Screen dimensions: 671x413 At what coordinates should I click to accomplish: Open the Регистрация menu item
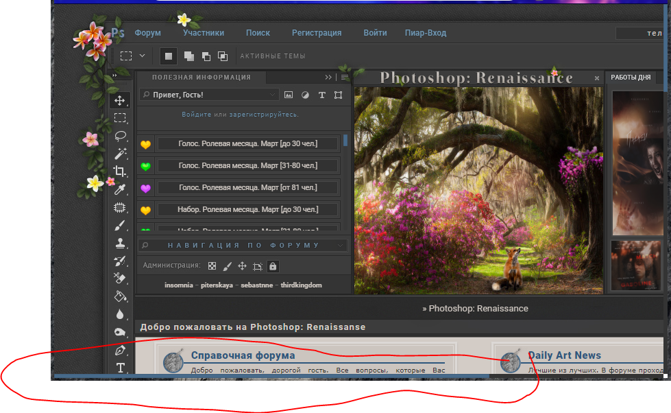point(317,32)
